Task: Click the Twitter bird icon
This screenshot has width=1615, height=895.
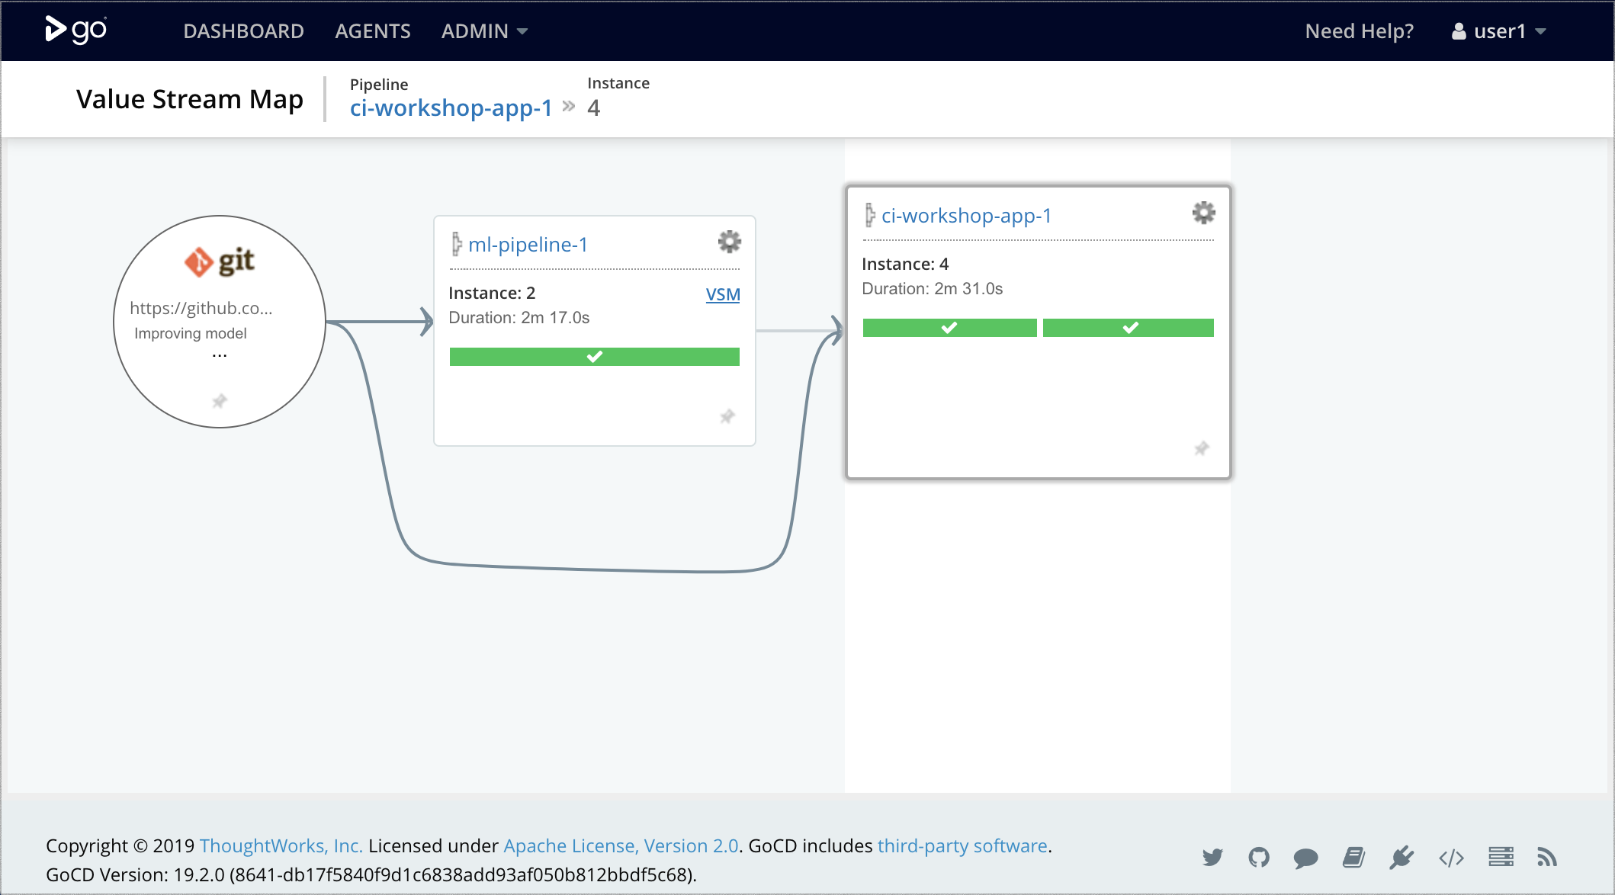Action: point(1212,858)
